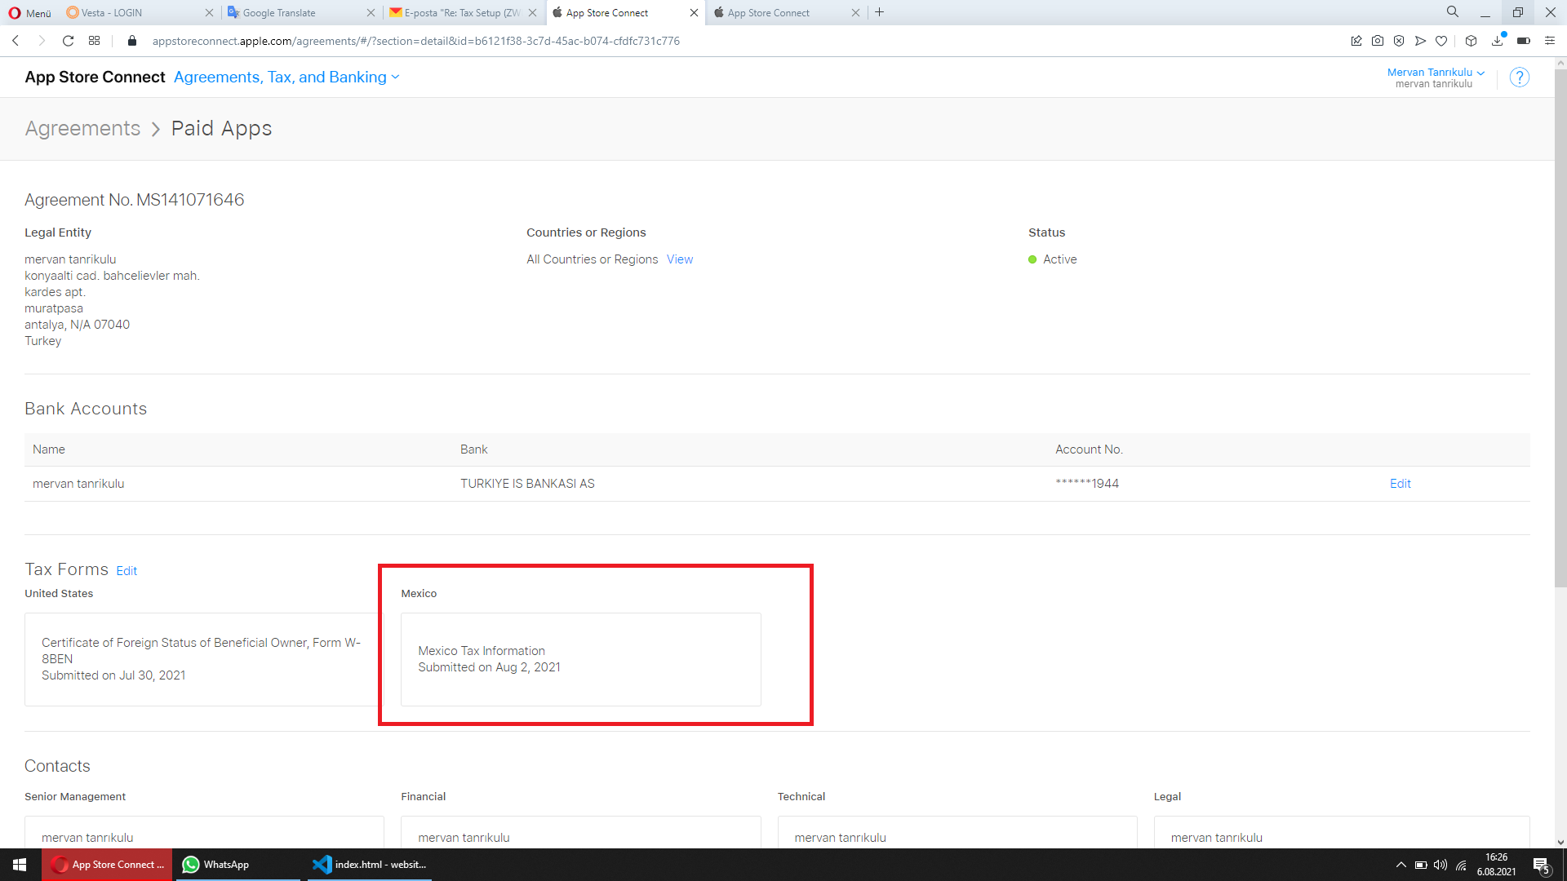The width and height of the screenshot is (1567, 881).
Task: Go to Agreements breadcrumb
Action: point(82,128)
